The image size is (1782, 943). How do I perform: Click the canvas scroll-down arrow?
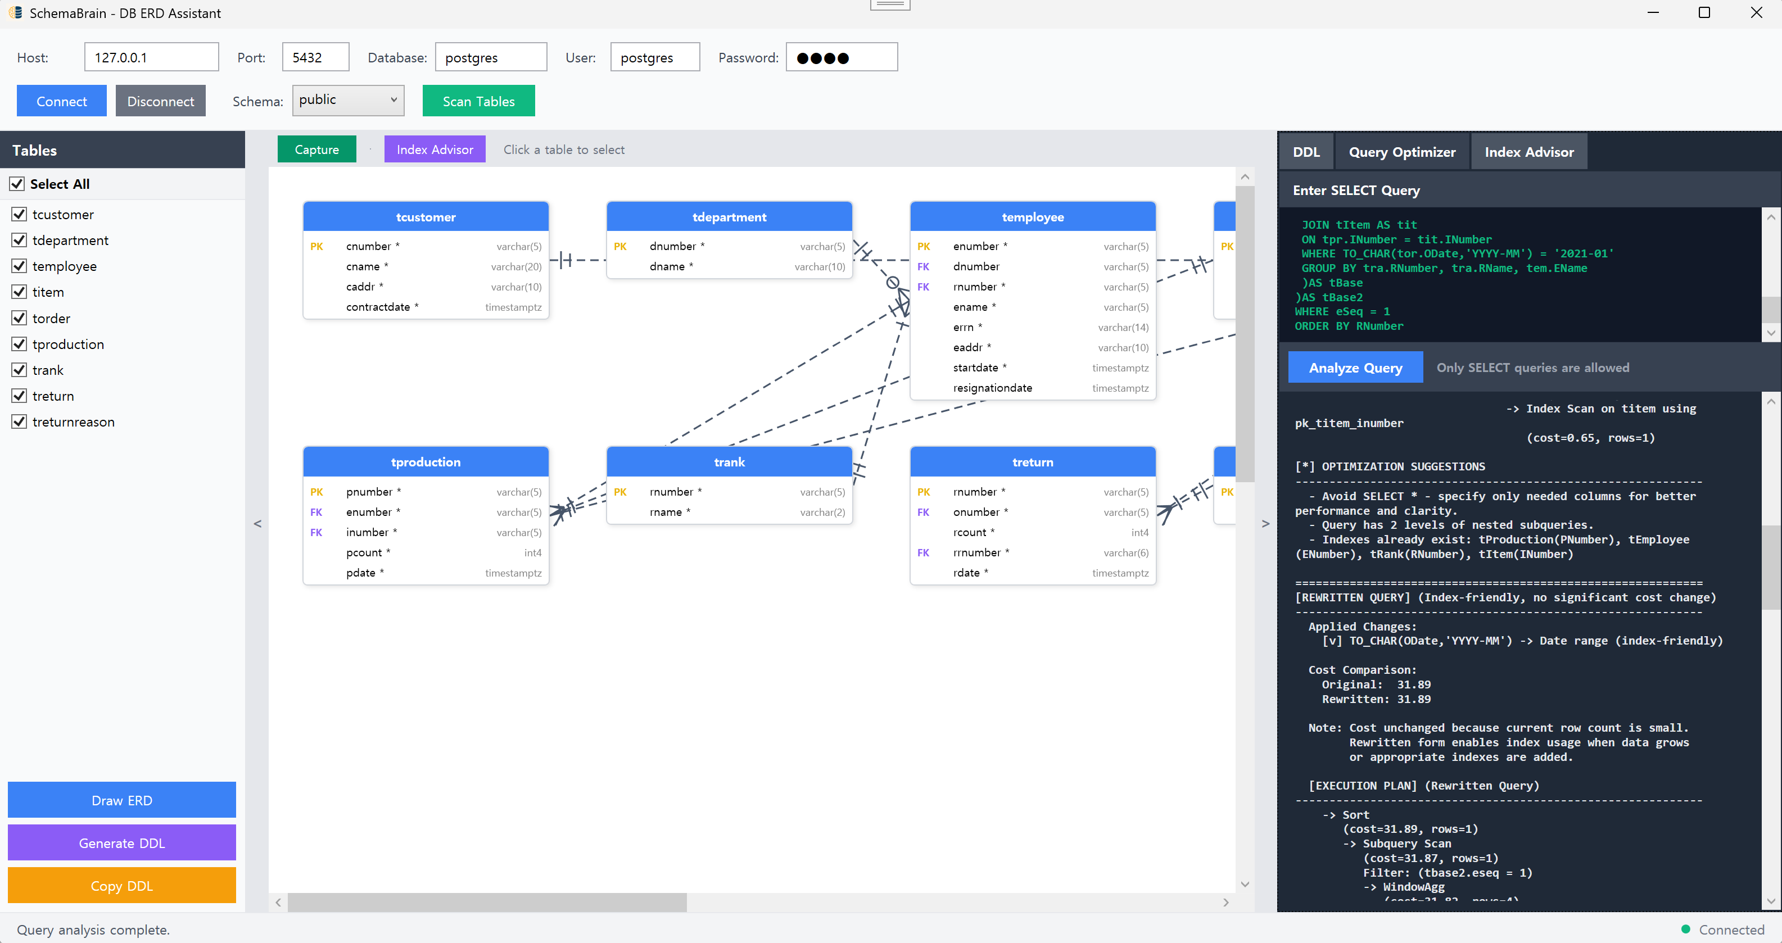point(1245,883)
